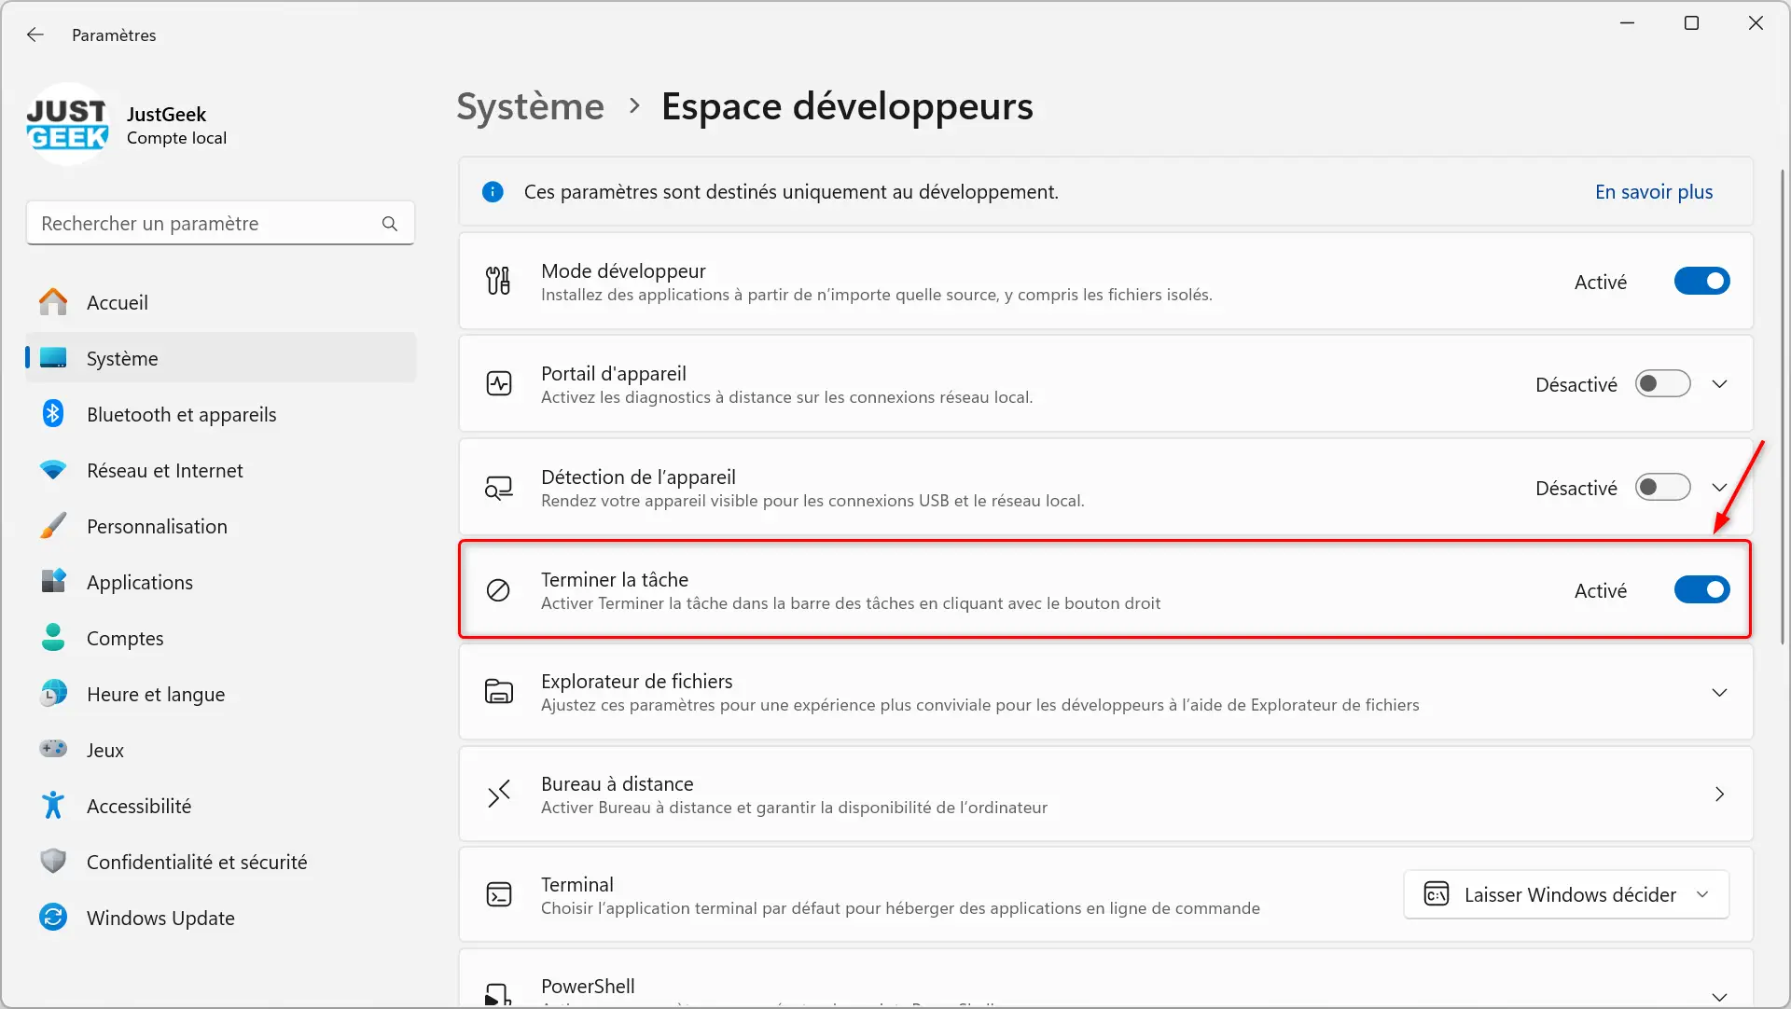Click the Bureau à distance icon
1791x1009 pixels.
[499, 795]
